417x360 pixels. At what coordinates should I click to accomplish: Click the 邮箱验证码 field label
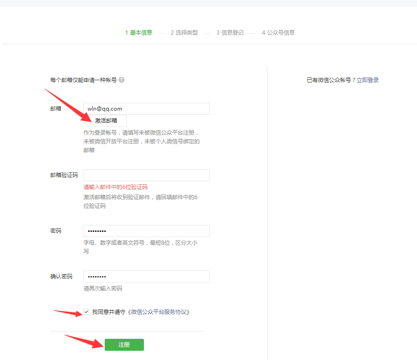(64, 175)
